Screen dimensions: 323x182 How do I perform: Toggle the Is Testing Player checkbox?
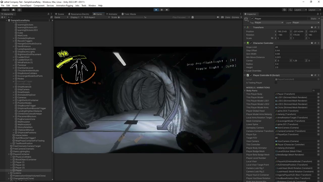[x=276, y=83]
